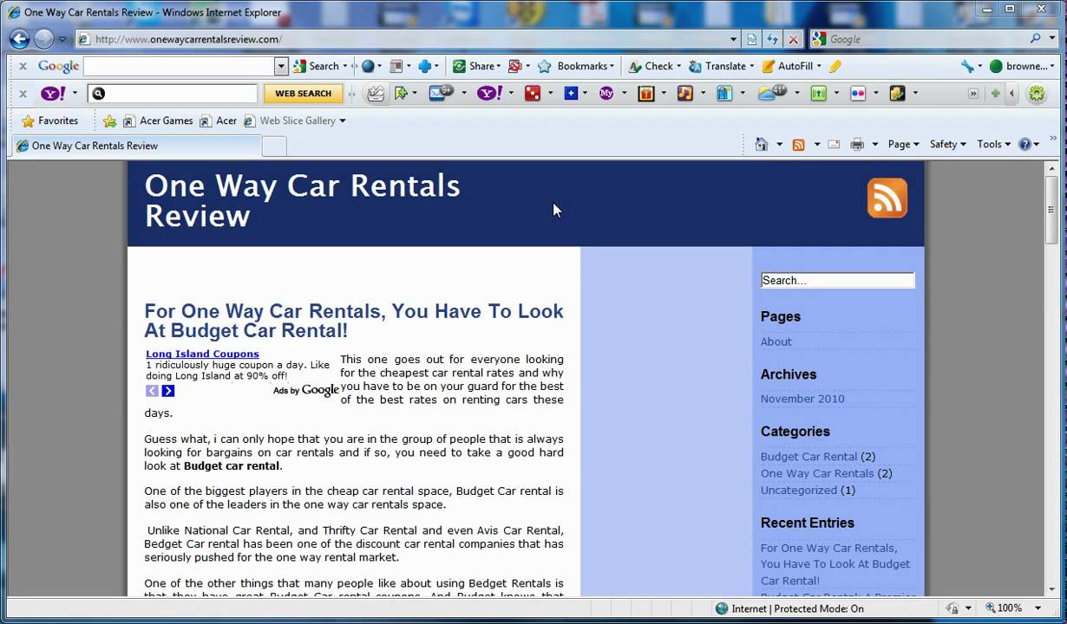The height and width of the screenshot is (624, 1067).
Task: Open the Uncategorized category link
Action: tap(799, 490)
